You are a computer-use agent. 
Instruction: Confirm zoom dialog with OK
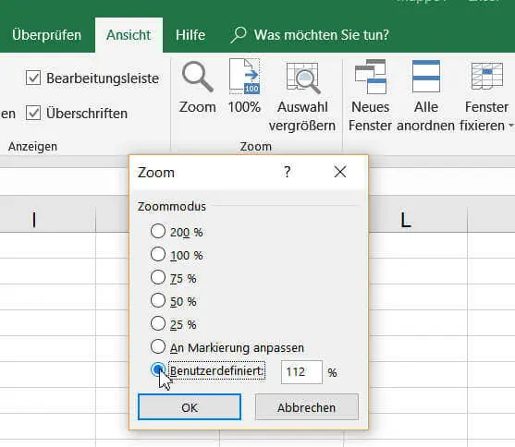pos(190,407)
